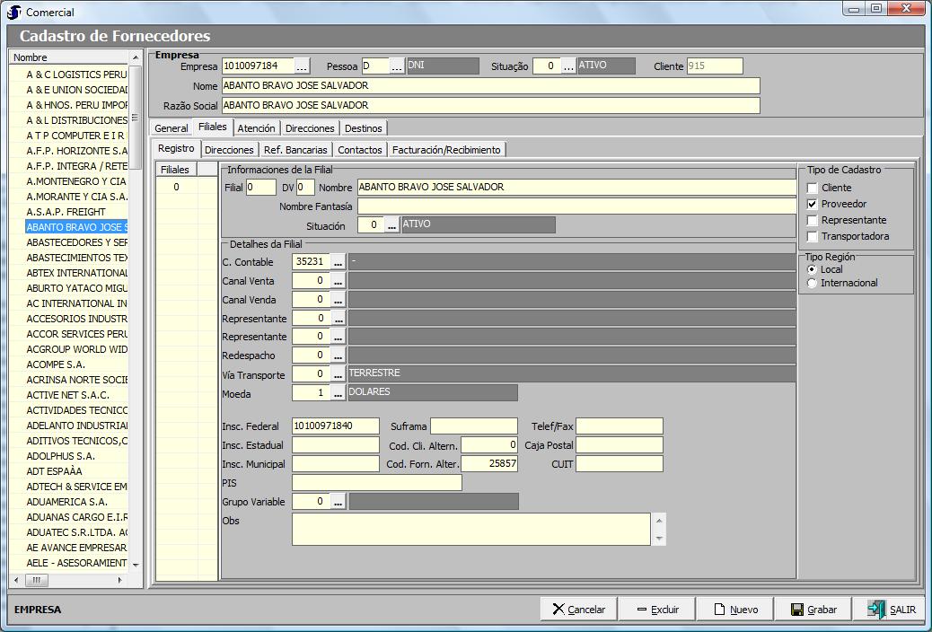Open the Pessoa lookup ellipsis button
932x632 pixels.
point(397,66)
